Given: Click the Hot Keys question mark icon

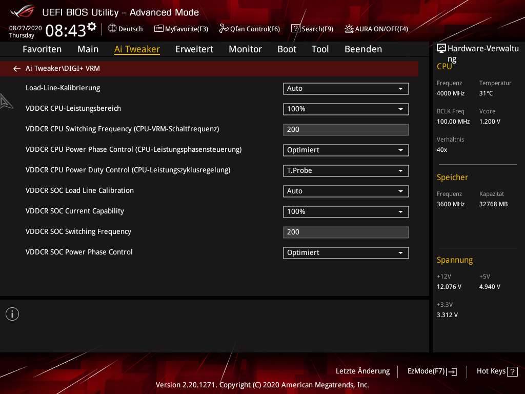Looking at the screenshot, I should click(512, 371).
